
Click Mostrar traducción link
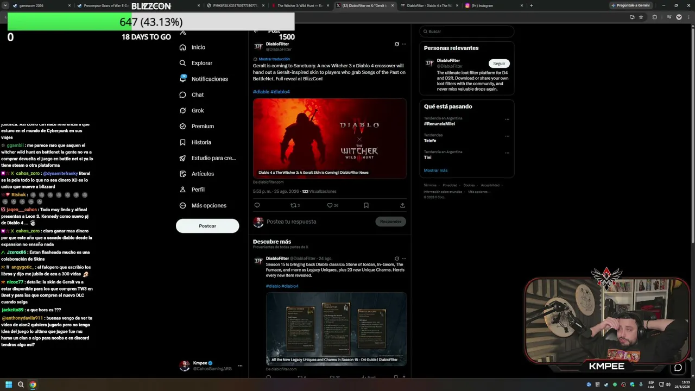point(274,59)
